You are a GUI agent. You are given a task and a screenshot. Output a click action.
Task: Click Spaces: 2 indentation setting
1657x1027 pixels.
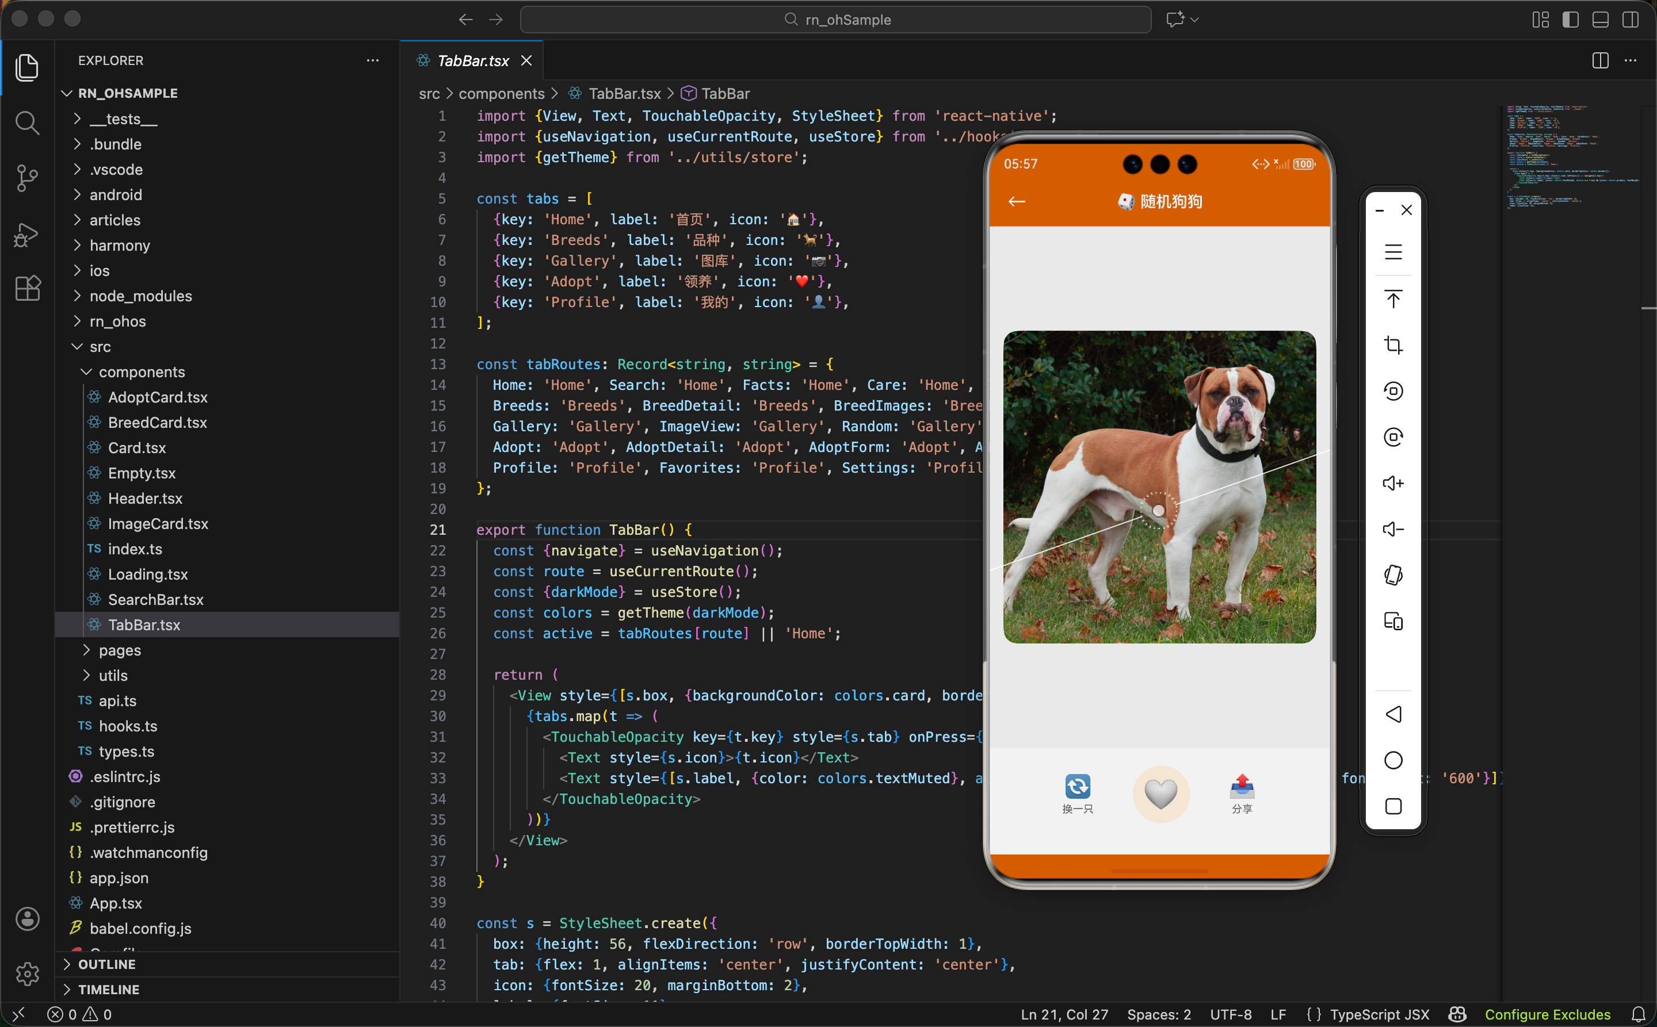pos(1158,1014)
